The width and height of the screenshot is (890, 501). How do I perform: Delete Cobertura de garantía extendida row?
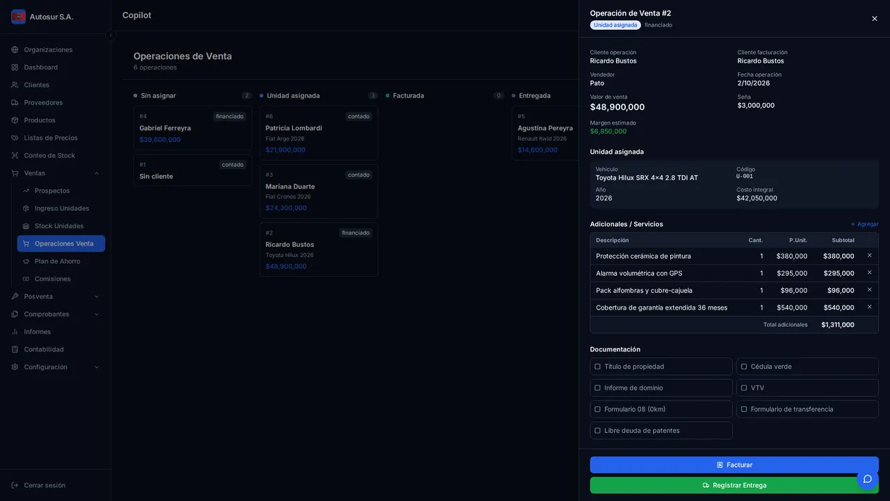tap(869, 307)
